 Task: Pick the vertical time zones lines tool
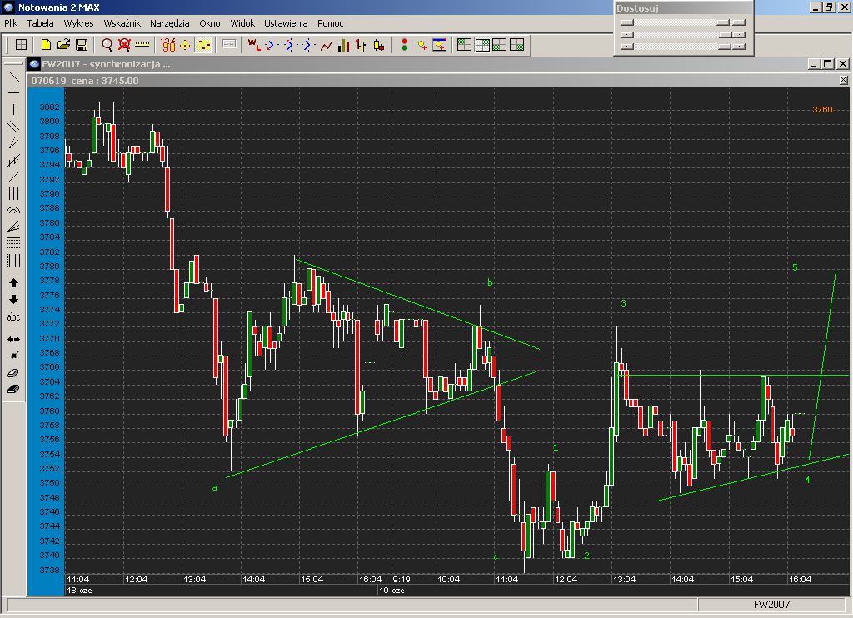[x=13, y=260]
